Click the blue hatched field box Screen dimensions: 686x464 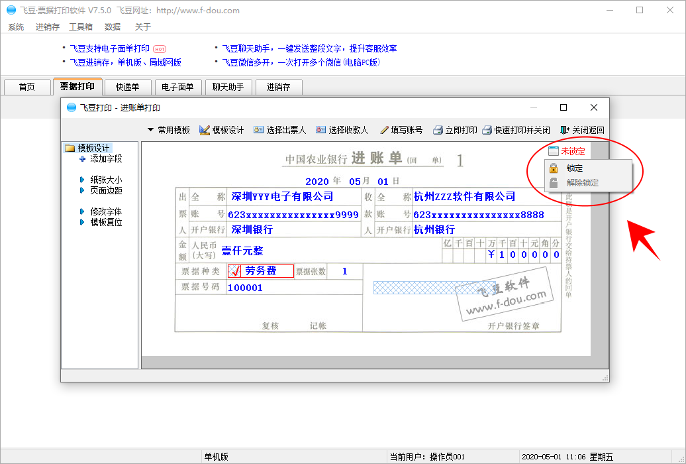point(434,288)
